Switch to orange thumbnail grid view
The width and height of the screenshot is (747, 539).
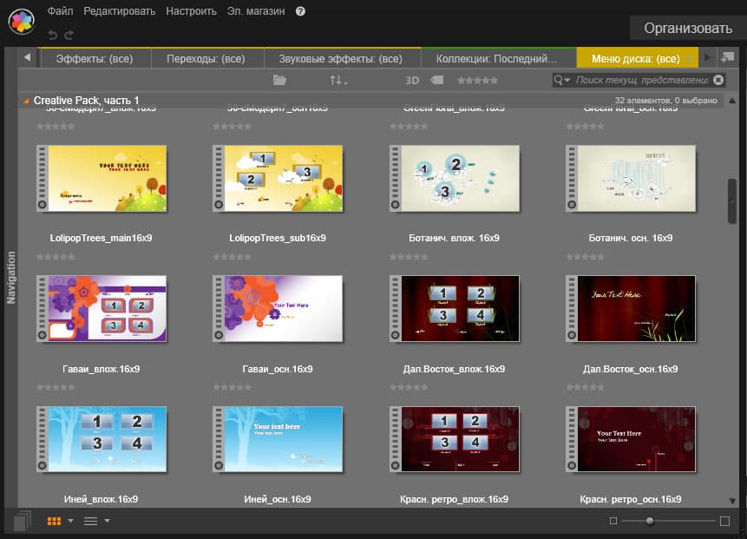coord(54,521)
